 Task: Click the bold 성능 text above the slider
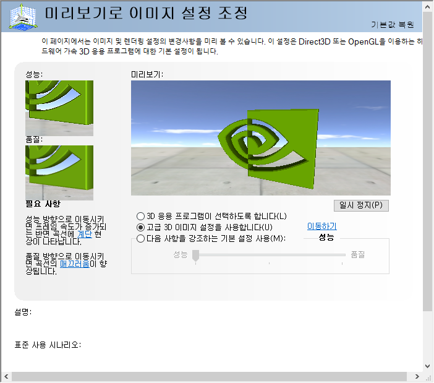[x=326, y=238]
